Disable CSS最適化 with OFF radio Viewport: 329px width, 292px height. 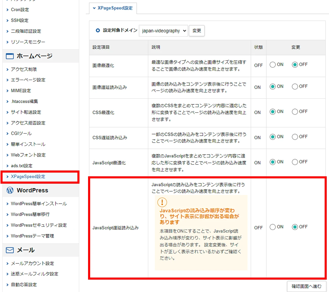click(x=295, y=112)
